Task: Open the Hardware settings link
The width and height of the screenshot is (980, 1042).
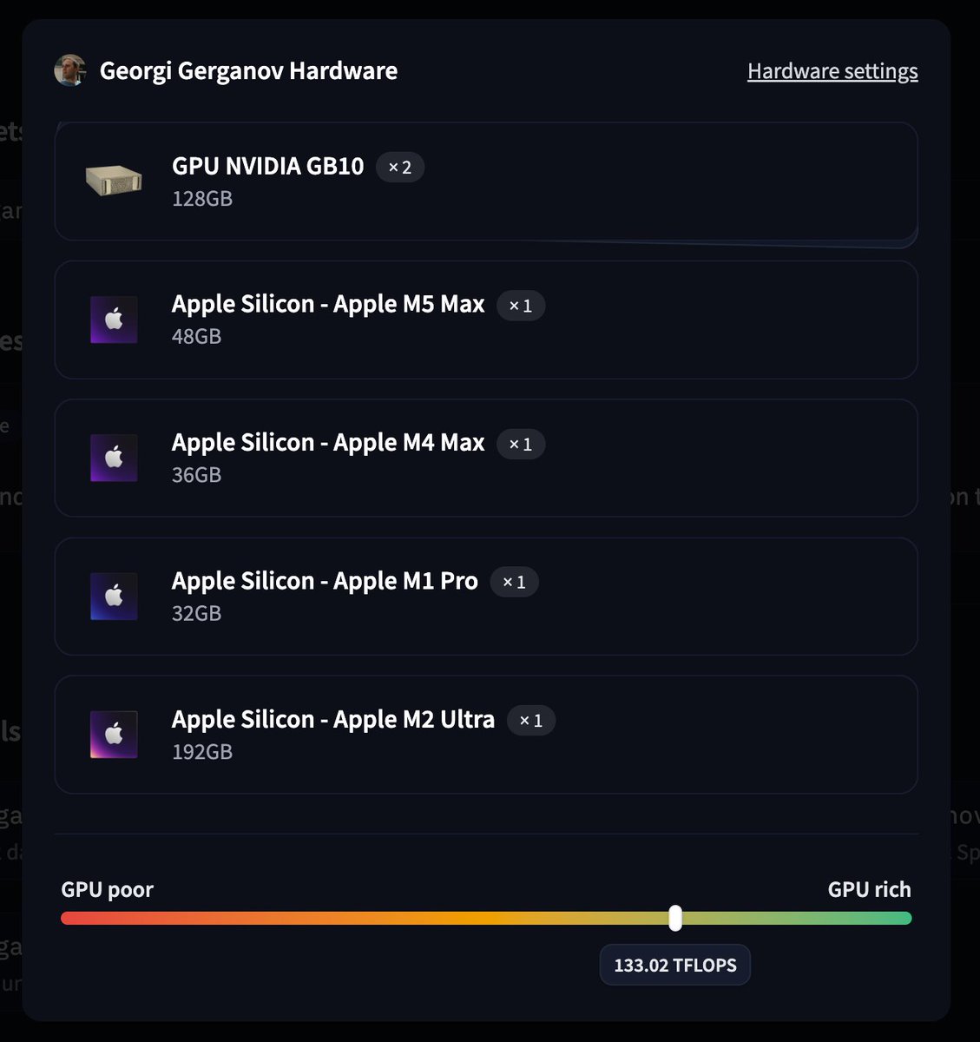Action: [832, 71]
